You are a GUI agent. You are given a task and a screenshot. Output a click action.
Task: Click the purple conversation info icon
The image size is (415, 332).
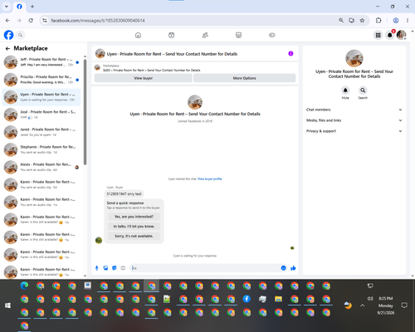290,54
